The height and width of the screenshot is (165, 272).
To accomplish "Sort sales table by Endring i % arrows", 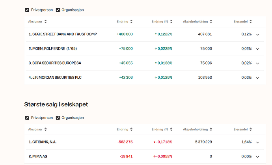I will 171,129.
